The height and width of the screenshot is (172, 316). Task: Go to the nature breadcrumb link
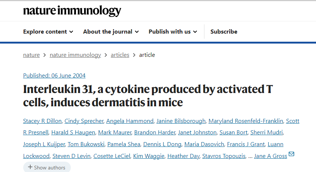(x=31, y=55)
